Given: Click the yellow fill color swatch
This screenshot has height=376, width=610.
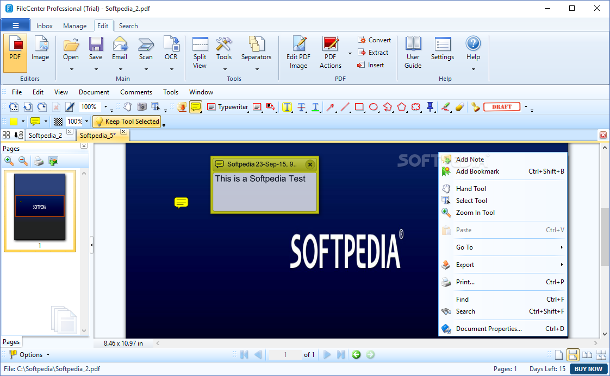Looking at the screenshot, I should pyautogui.click(x=14, y=122).
